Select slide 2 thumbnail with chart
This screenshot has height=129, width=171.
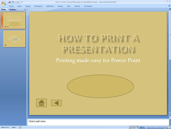[14, 39]
